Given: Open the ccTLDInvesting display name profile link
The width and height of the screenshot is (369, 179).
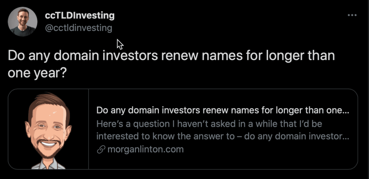Looking at the screenshot, I should (80, 15).
